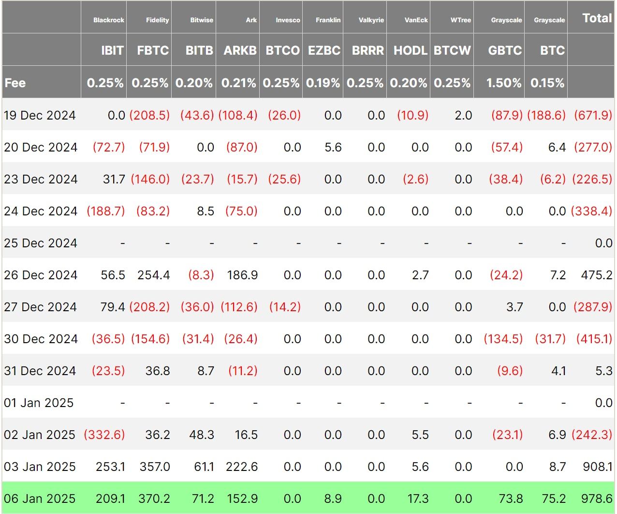Select the FBTC column header

[x=153, y=50]
